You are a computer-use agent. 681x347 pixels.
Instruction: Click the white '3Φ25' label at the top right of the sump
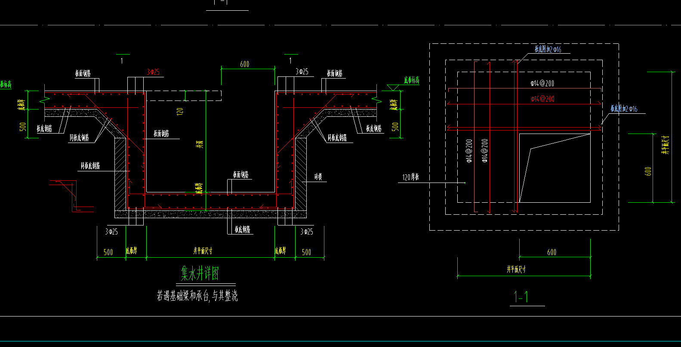(x=302, y=72)
